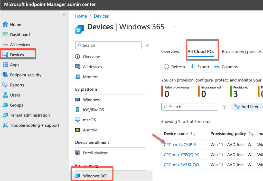This screenshot has width=263, height=181.
Task: Click the iOS/iPadOS phone icon
Action: [x=78, y=110]
